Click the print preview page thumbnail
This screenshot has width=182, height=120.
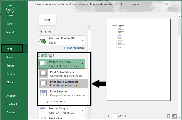point(138,60)
